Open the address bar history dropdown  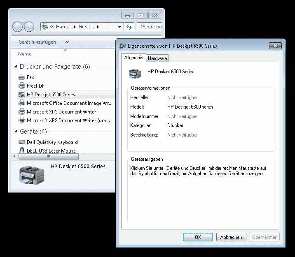pyautogui.click(x=119, y=27)
